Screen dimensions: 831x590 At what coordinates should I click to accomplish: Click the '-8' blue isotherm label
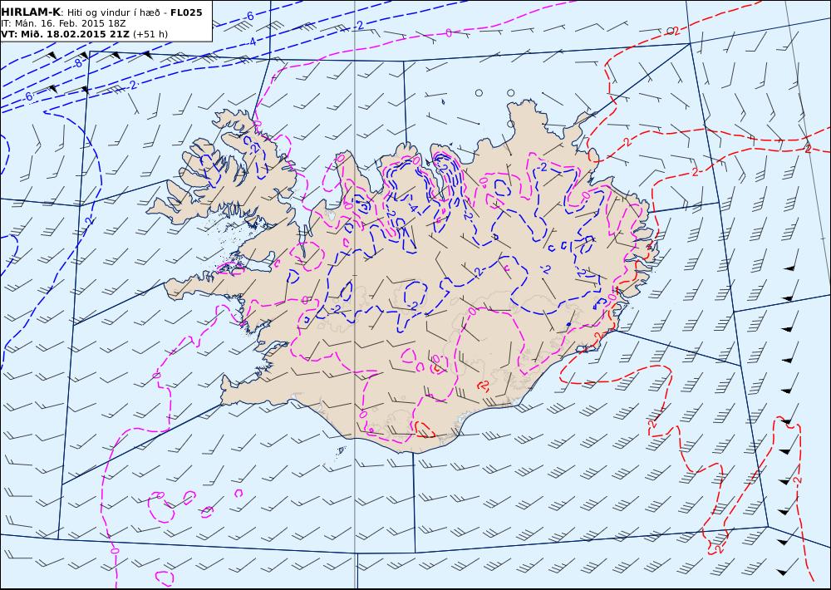(78, 63)
